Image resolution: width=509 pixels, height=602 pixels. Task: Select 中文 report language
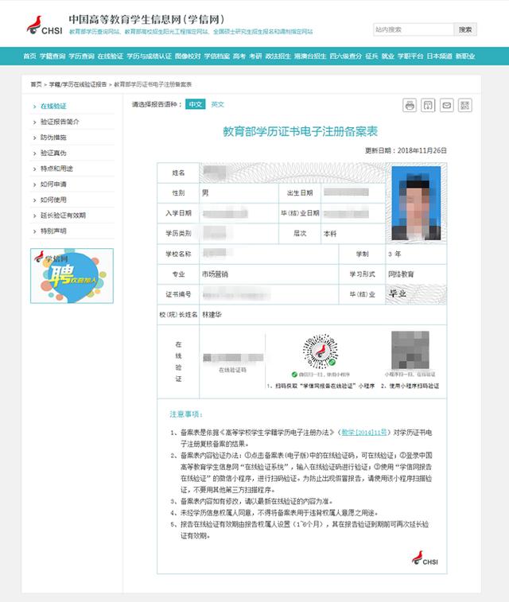pyautogui.click(x=196, y=104)
